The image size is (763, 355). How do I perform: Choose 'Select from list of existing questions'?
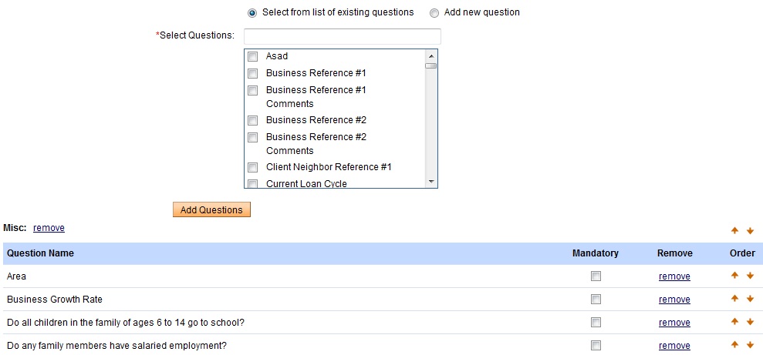pos(252,13)
